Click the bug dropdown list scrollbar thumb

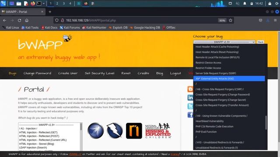pos(266,123)
